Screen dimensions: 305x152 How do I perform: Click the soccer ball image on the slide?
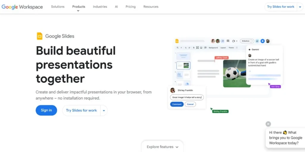coord(234,74)
